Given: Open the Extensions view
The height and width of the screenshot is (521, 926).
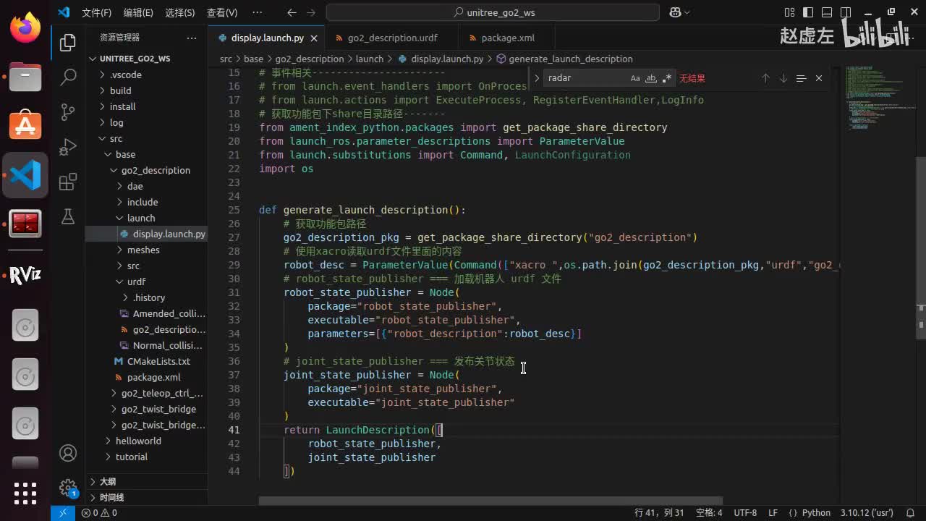Looking at the screenshot, I should [x=68, y=182].
